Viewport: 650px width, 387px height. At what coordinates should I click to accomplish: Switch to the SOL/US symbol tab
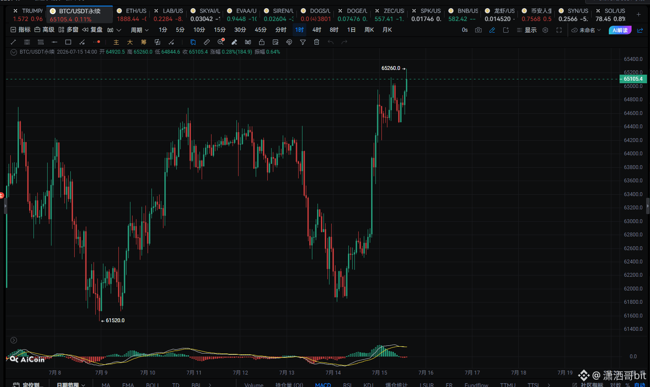pos(611,15)
